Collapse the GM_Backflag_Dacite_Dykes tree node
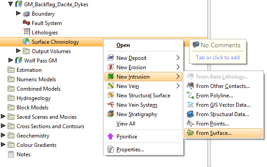 pyautogui.click(x=11, y=4)
